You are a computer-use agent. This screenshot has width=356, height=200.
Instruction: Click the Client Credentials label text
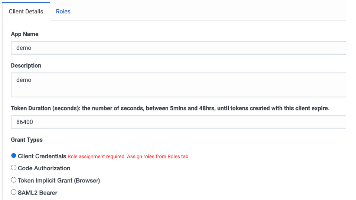42,157
